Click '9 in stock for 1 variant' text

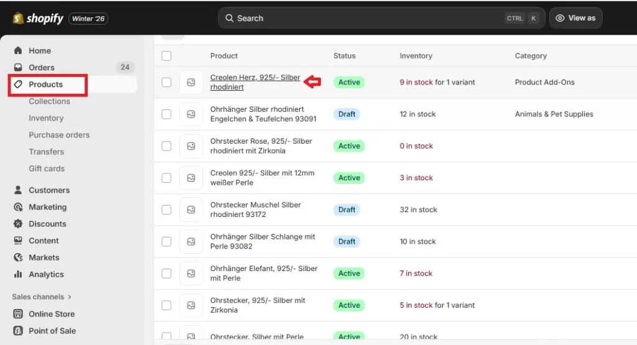437,82
